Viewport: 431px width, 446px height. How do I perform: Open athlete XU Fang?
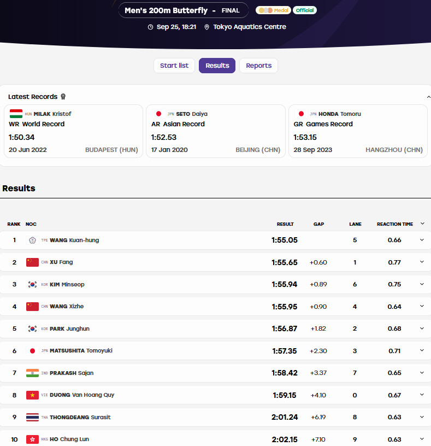61,262
